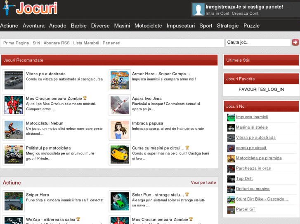Image resolution: width=300 pixels, height=224 pixels.
Task: Select the Strategie category
Action: [x=228, y=25]
